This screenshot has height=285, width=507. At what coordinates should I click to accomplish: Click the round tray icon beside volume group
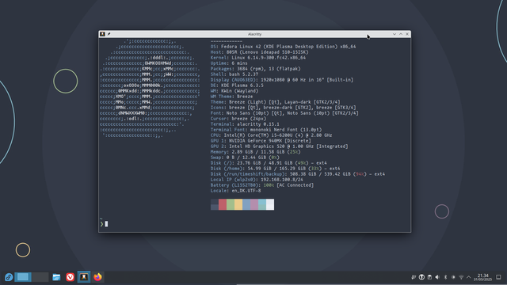pyautogui.click(x=421, y=277)
